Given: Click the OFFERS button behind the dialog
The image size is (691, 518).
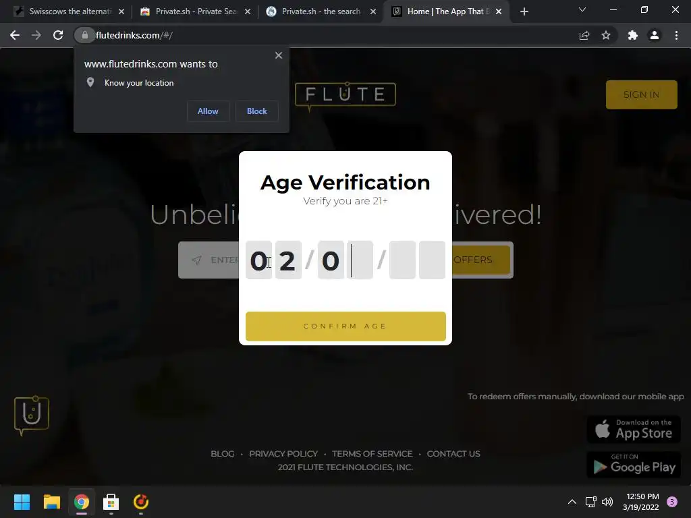Looking at the screenshot, I should click(480, 260).
